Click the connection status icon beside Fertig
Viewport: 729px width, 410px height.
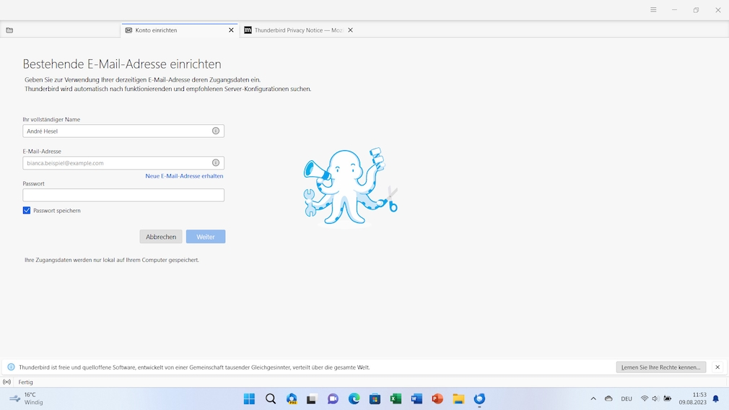coord(7,382)
